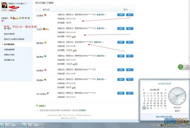Click green diamond icon in 开通服务 sidebar list
Screen dimensions: 190x128
tap(28, 18)
